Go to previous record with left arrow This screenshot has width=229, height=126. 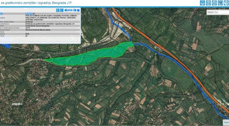(65, 10)
